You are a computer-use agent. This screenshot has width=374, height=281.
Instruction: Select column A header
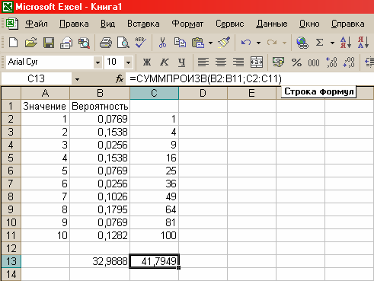[45, 93]
